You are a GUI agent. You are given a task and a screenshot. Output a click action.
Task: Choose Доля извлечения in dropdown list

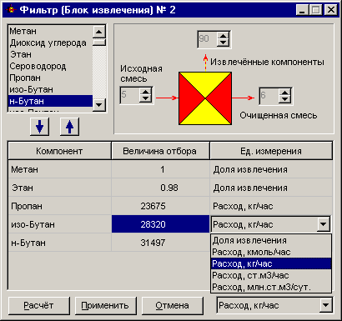271,240
